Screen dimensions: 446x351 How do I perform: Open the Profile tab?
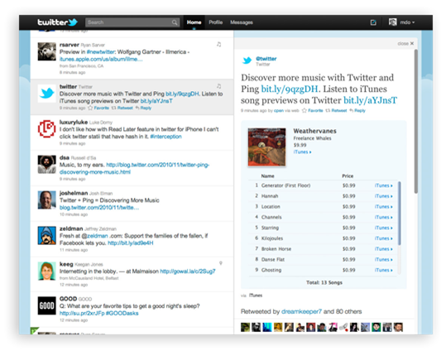click(x=216, y=22)
